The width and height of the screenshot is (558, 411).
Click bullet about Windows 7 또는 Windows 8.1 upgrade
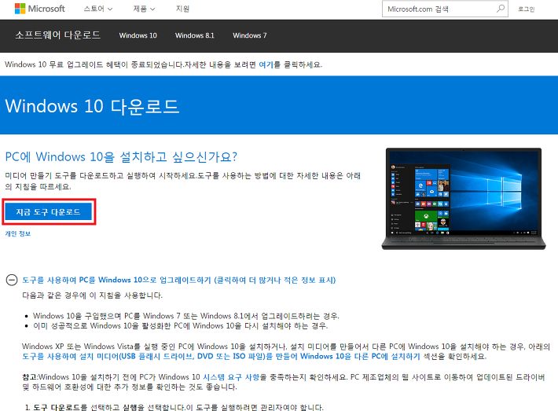point(186,316)
